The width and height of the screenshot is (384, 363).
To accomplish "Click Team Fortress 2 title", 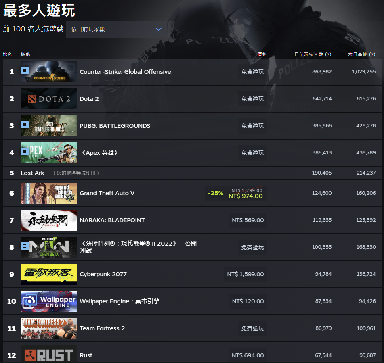I will pos(102,328).
